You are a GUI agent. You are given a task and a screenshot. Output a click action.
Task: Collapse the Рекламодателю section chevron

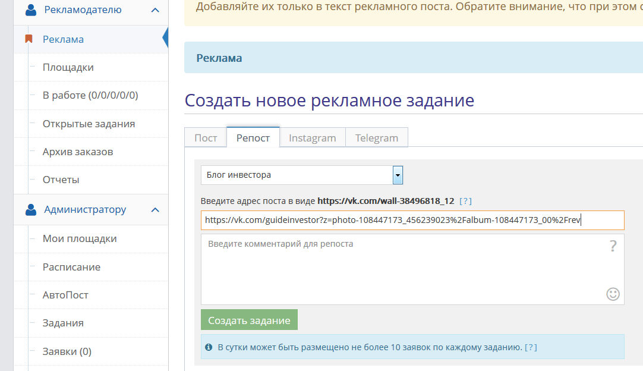pos(155,10)
